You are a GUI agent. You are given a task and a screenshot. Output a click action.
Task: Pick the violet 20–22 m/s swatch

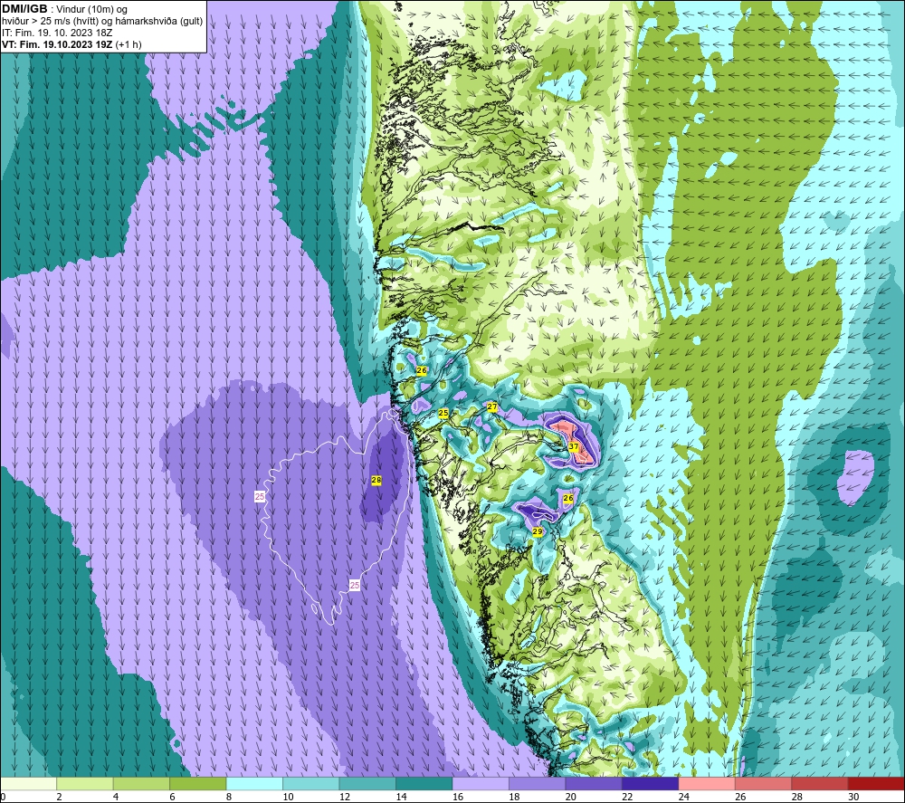594,783
